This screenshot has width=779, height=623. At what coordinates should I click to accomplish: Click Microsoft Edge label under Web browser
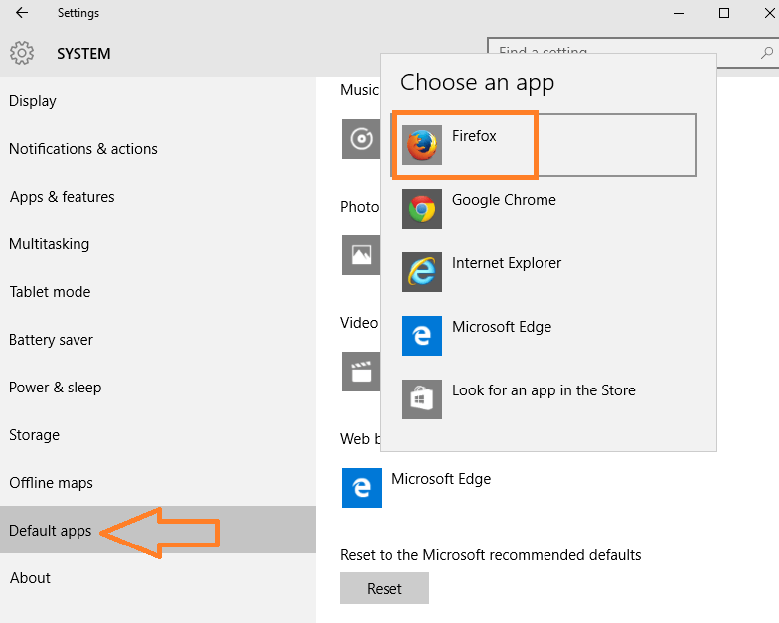click(441, 479)
